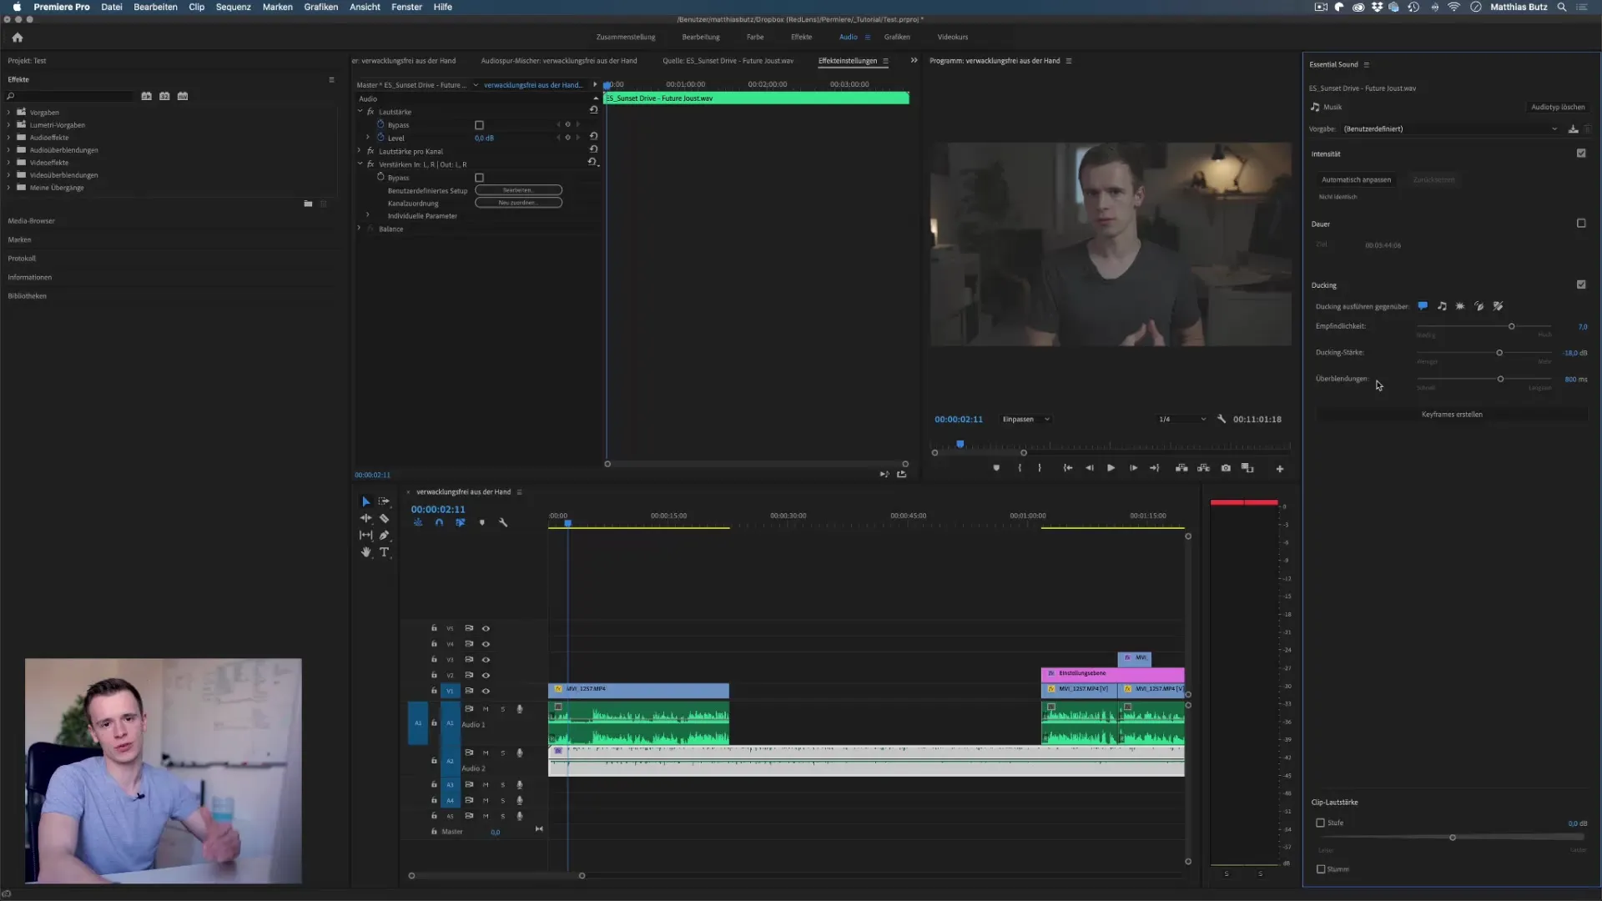Select the Ripple Edit tool
This screenshot has height=901, width=1602.
(365, 518)
